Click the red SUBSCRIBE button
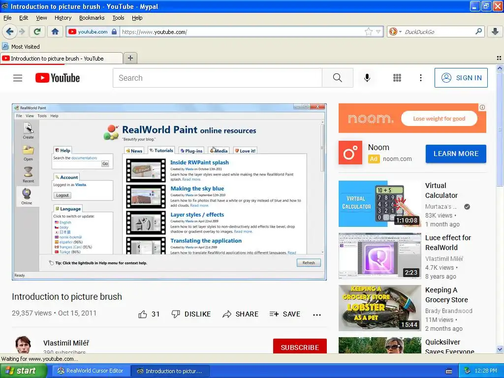 300,346
